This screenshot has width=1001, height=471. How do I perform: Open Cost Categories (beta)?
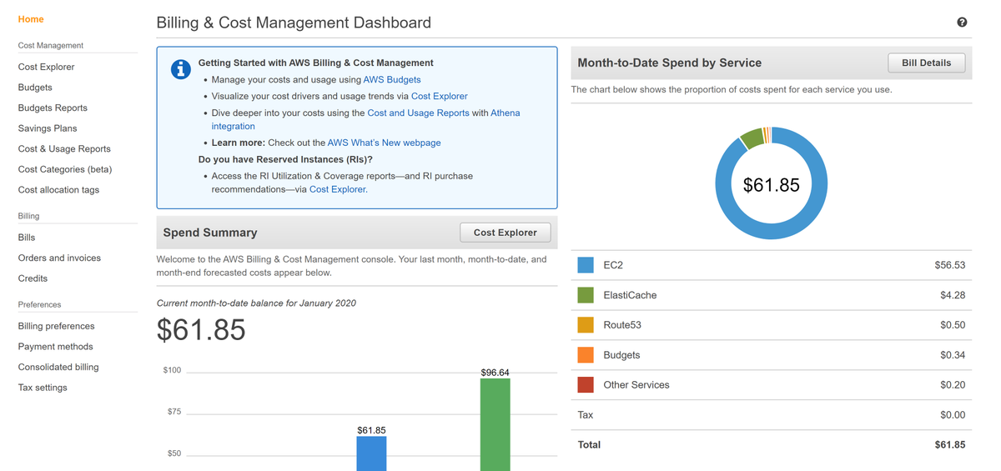(x=65, y=169)
